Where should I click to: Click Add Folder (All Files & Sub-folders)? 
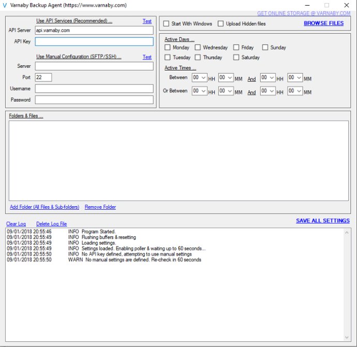point(44,207)
